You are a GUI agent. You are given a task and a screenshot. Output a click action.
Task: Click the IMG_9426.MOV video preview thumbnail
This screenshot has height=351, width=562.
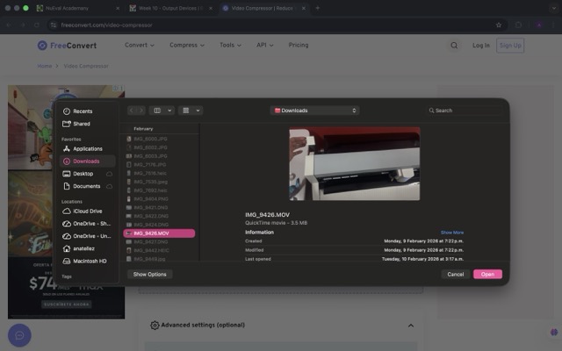click(355, 164)
